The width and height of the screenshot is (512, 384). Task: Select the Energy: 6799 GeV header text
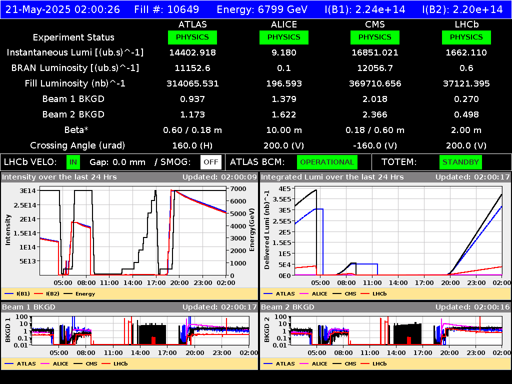click(262, 9)
